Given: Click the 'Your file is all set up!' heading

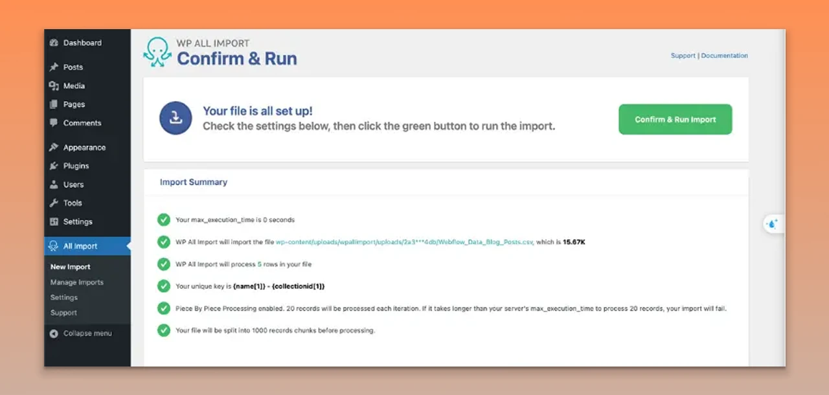Looking at the screenshot, I should click(x=258, y=111).
